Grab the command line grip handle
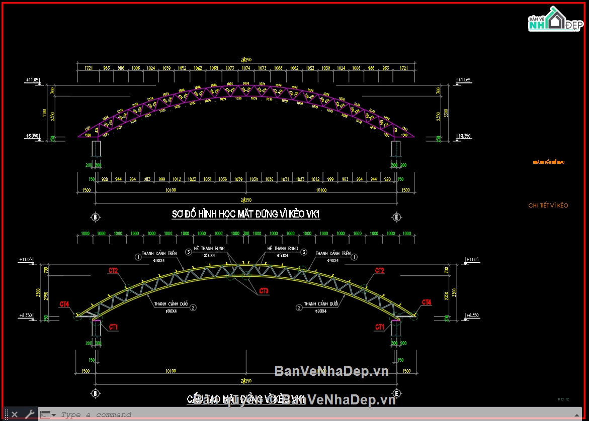This screenshot has height=421, width=589. click(6, 414)
